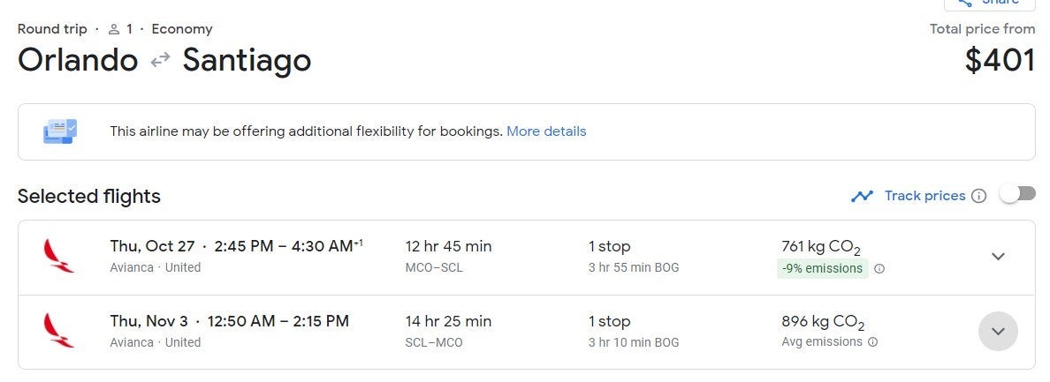Enable the Track prices toggle
Image resolution: width=1050 pixels, height=382 pixels.
coord(1016,195)
